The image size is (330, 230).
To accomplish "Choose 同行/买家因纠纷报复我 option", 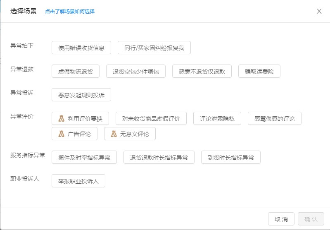I will coord(154,48).
